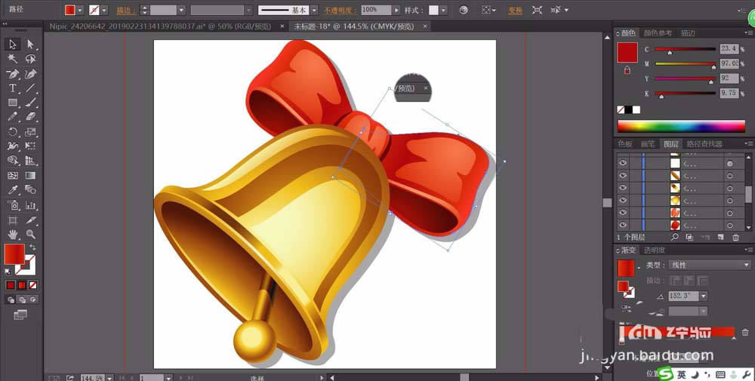Click the create new layer icon
The image size is (755, 381).
[x=720, y=237]
